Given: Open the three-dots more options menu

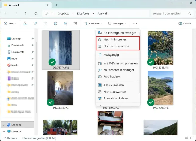Looking at the screenshot, I should 135,24.
